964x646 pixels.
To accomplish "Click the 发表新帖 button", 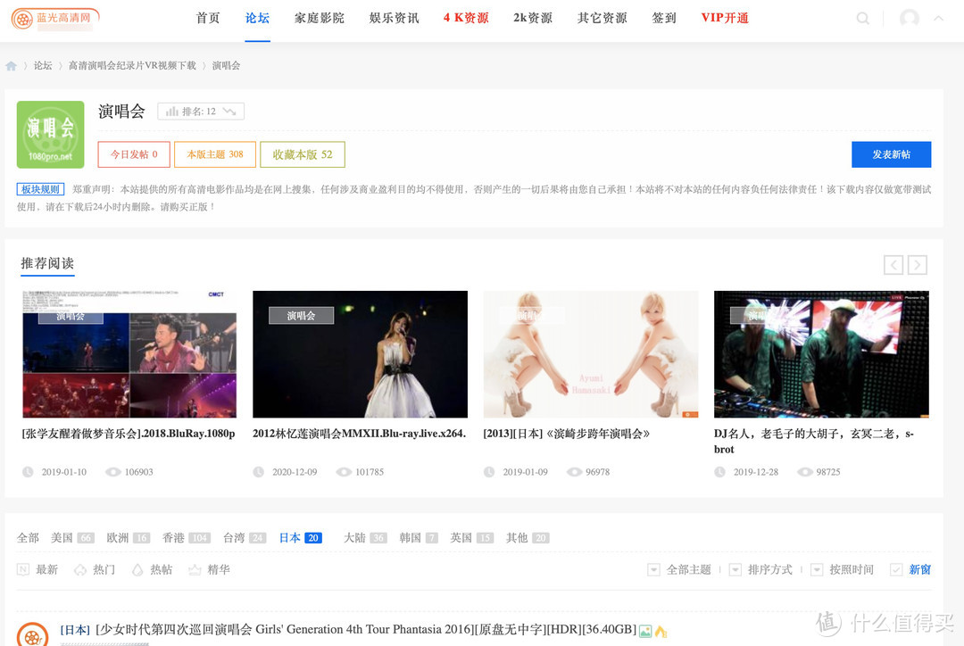I will click(891, 154).
